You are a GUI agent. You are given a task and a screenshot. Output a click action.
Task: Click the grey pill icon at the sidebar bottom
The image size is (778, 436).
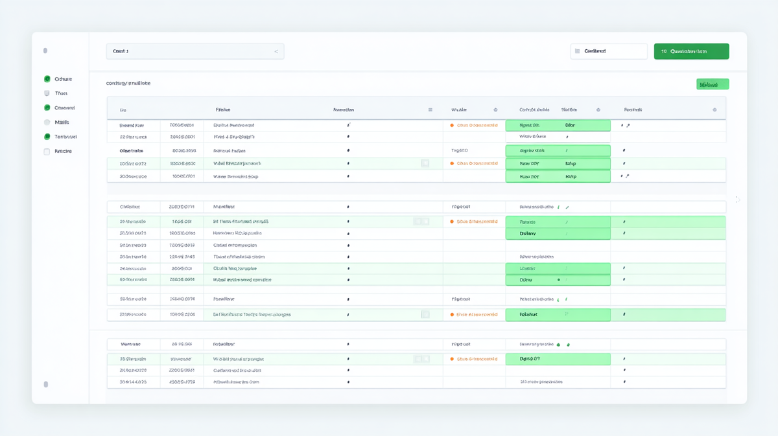click(x=45, y=384)
